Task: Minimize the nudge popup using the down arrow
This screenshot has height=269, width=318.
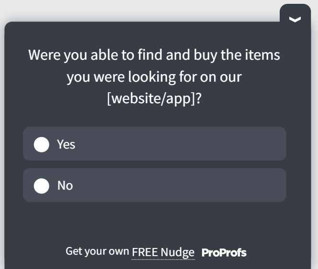Action: pos(295,19)
